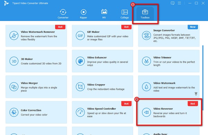The height and width of the screenshot is (135, 208).
Task: Click the Video Trimmer scissors icon
Action: [146, 61]
